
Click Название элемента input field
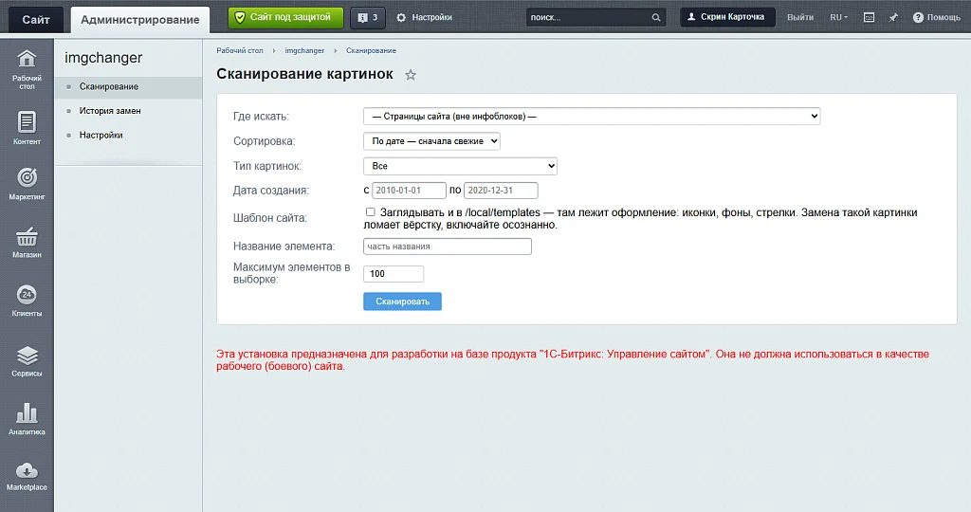[x=448, y=247]
